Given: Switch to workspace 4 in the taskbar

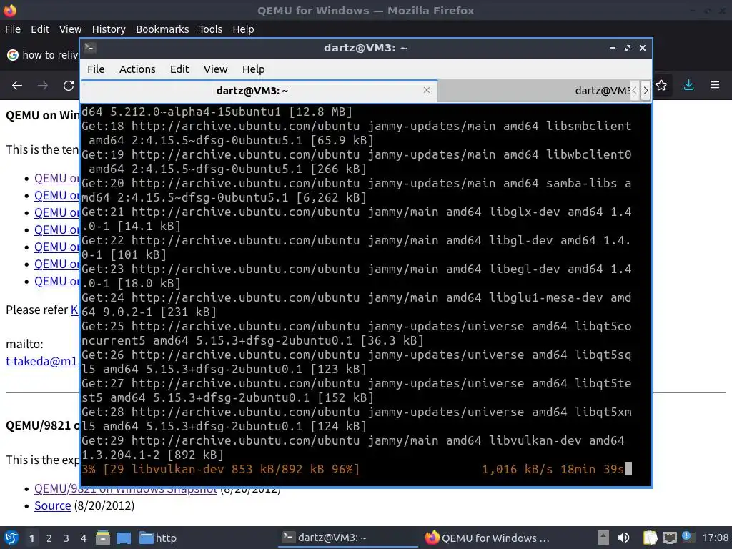Looking at the screenshot, I should click(84, 538).
